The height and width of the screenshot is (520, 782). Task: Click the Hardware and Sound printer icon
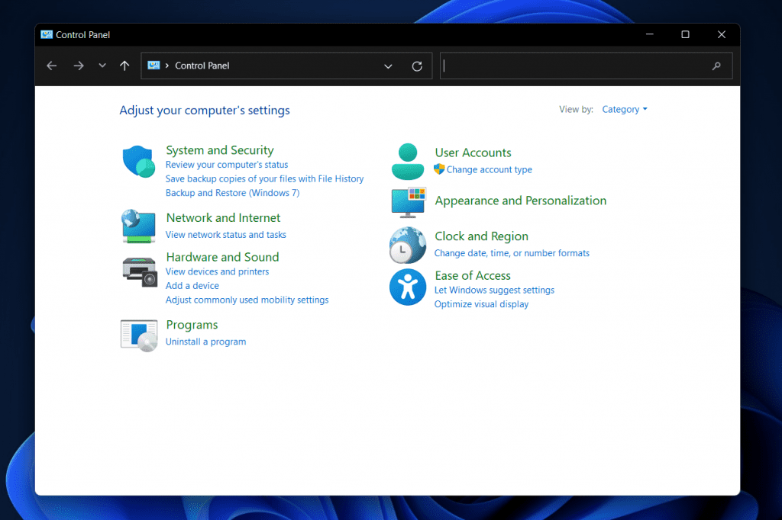click(x=139, y=271)
